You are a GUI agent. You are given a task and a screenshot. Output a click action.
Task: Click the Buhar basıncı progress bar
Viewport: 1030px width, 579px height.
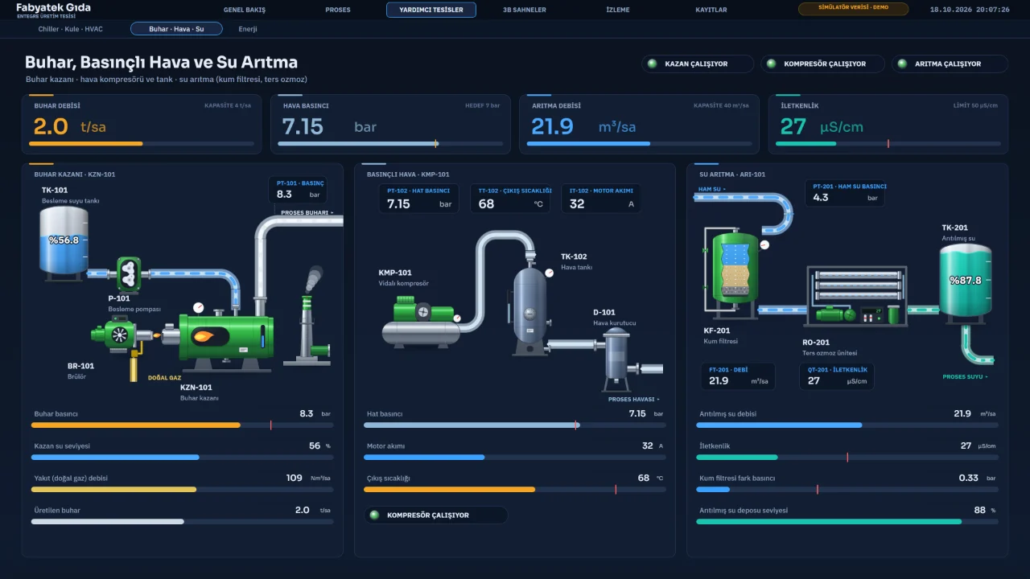point(182,425)
